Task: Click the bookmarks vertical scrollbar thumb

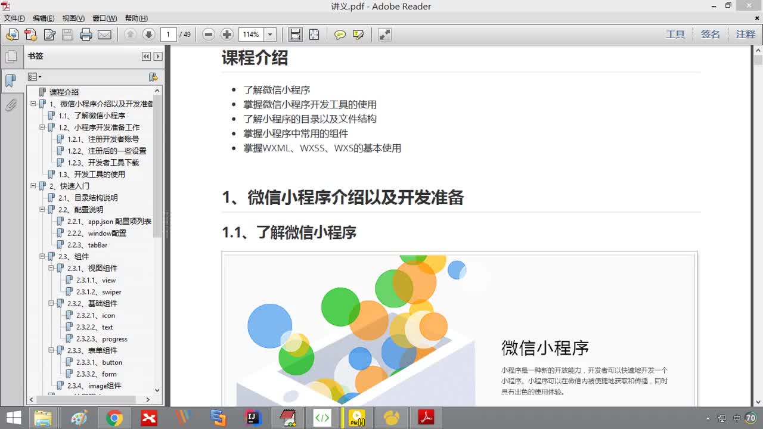Action: coord(157,167)
